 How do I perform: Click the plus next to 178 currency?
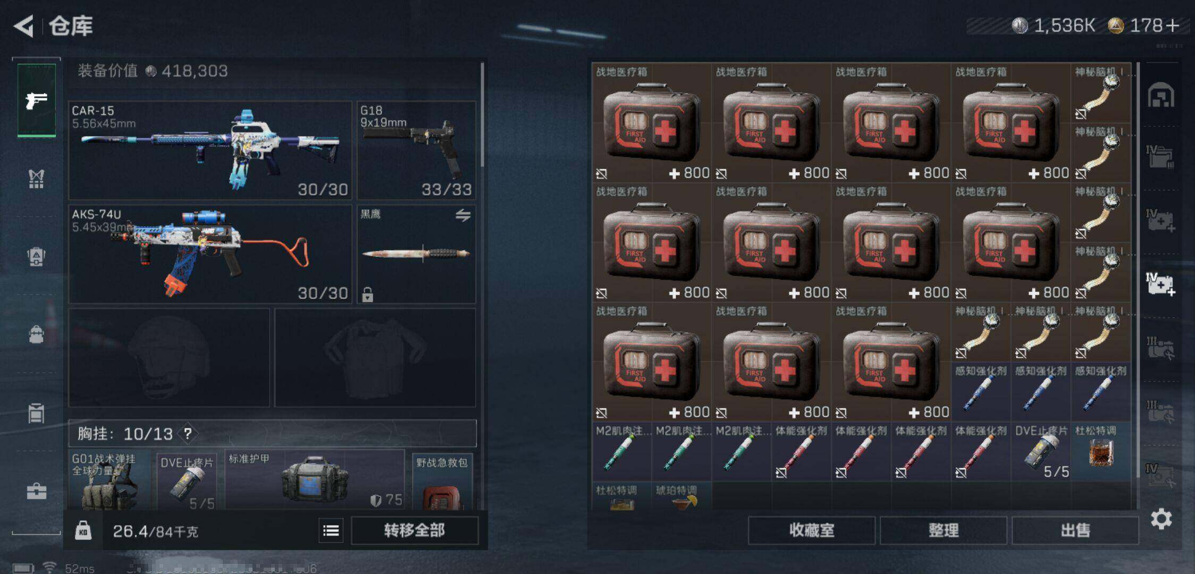coord(1172,25)
